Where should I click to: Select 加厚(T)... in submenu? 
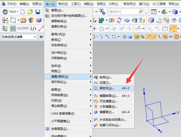[x=113, y=83]
